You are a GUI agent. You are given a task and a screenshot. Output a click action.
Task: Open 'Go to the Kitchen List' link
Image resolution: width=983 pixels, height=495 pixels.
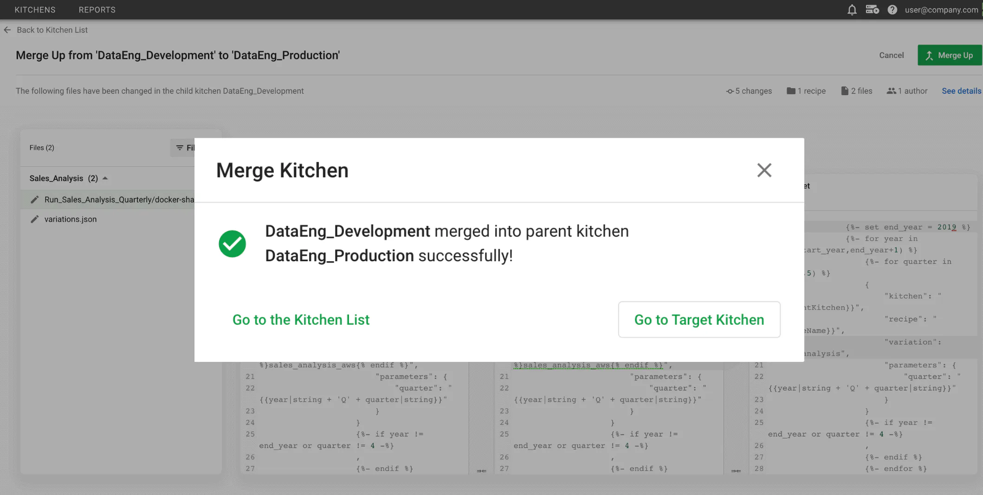301,320
